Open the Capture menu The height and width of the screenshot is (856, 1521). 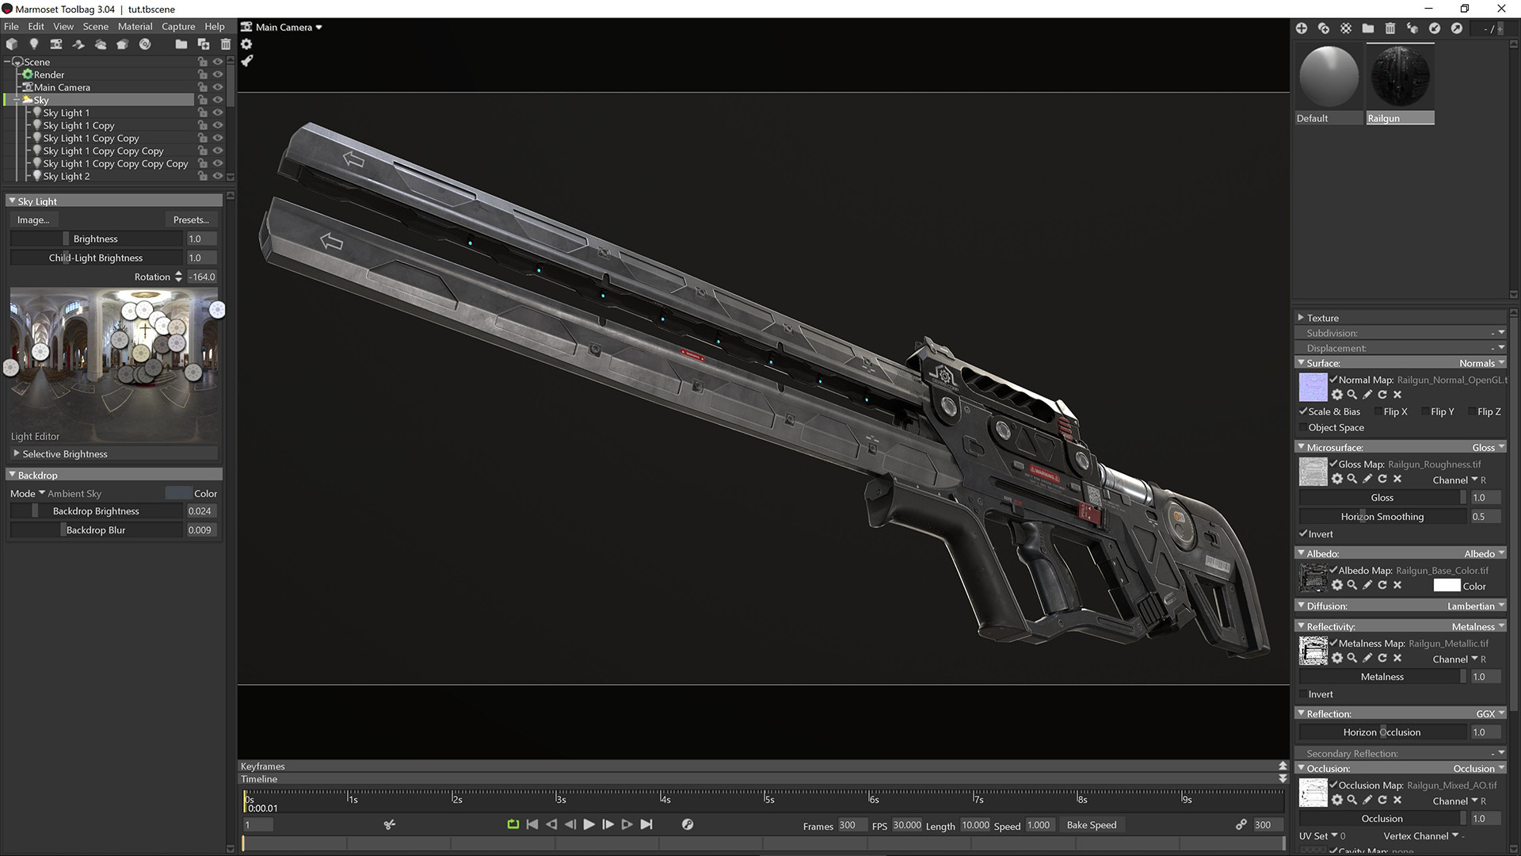click(x=178, y=26)
